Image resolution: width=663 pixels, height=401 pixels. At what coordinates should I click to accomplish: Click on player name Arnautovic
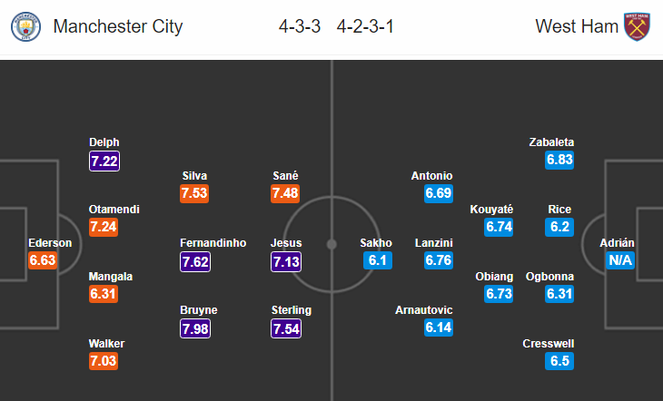coord(423,309)
